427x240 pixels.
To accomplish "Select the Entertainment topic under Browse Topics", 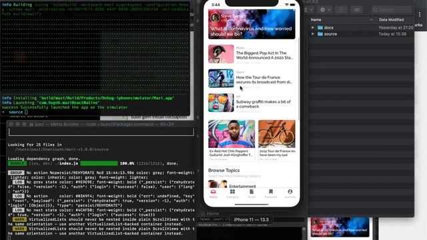I will 242,186.
